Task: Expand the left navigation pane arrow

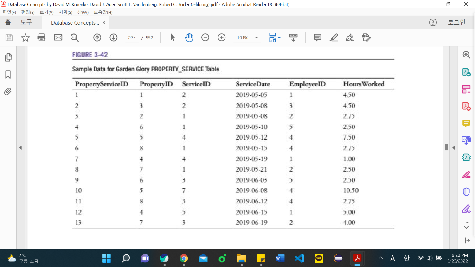Action: (20, 148)
